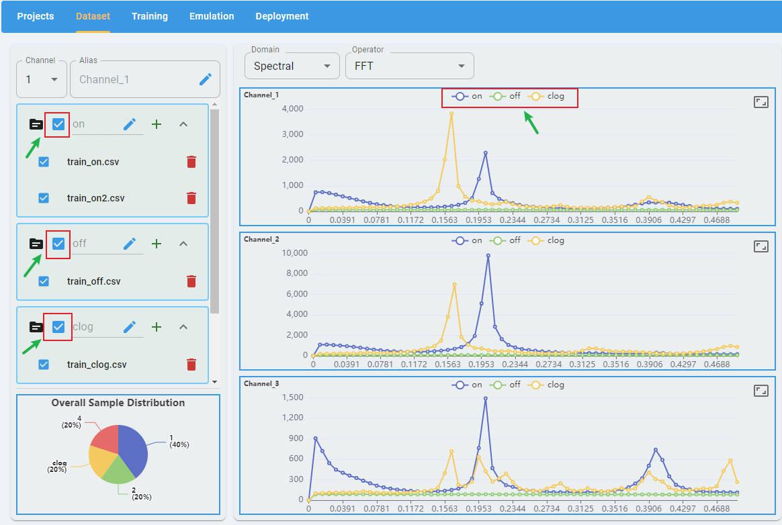The height and width of the screenshot is (525, 782).
Task: Uncheck train_off.csv file checkbox
Action: [44, 281]
